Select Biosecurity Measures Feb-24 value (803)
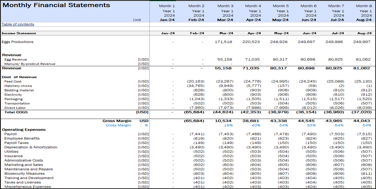 [199, 174]
